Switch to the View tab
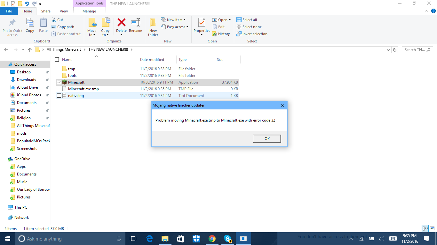Image resolution: width=437 pixels, height=245 pixels. point(64,11)
